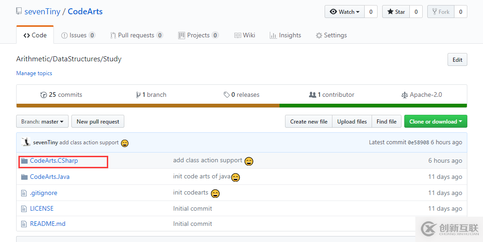The width and height of the screenshot is (483, 242).
Task: Click '11 days ago' in .gitignore row
Action: click(445, 193)
